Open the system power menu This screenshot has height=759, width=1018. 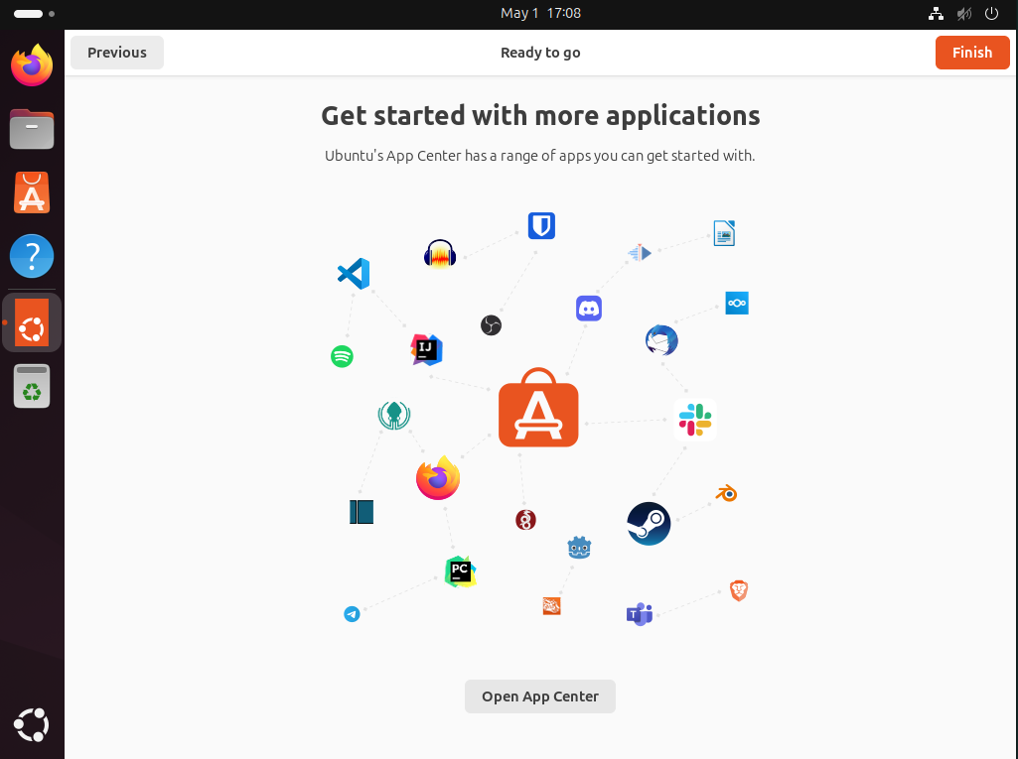[x=991, y=14]
